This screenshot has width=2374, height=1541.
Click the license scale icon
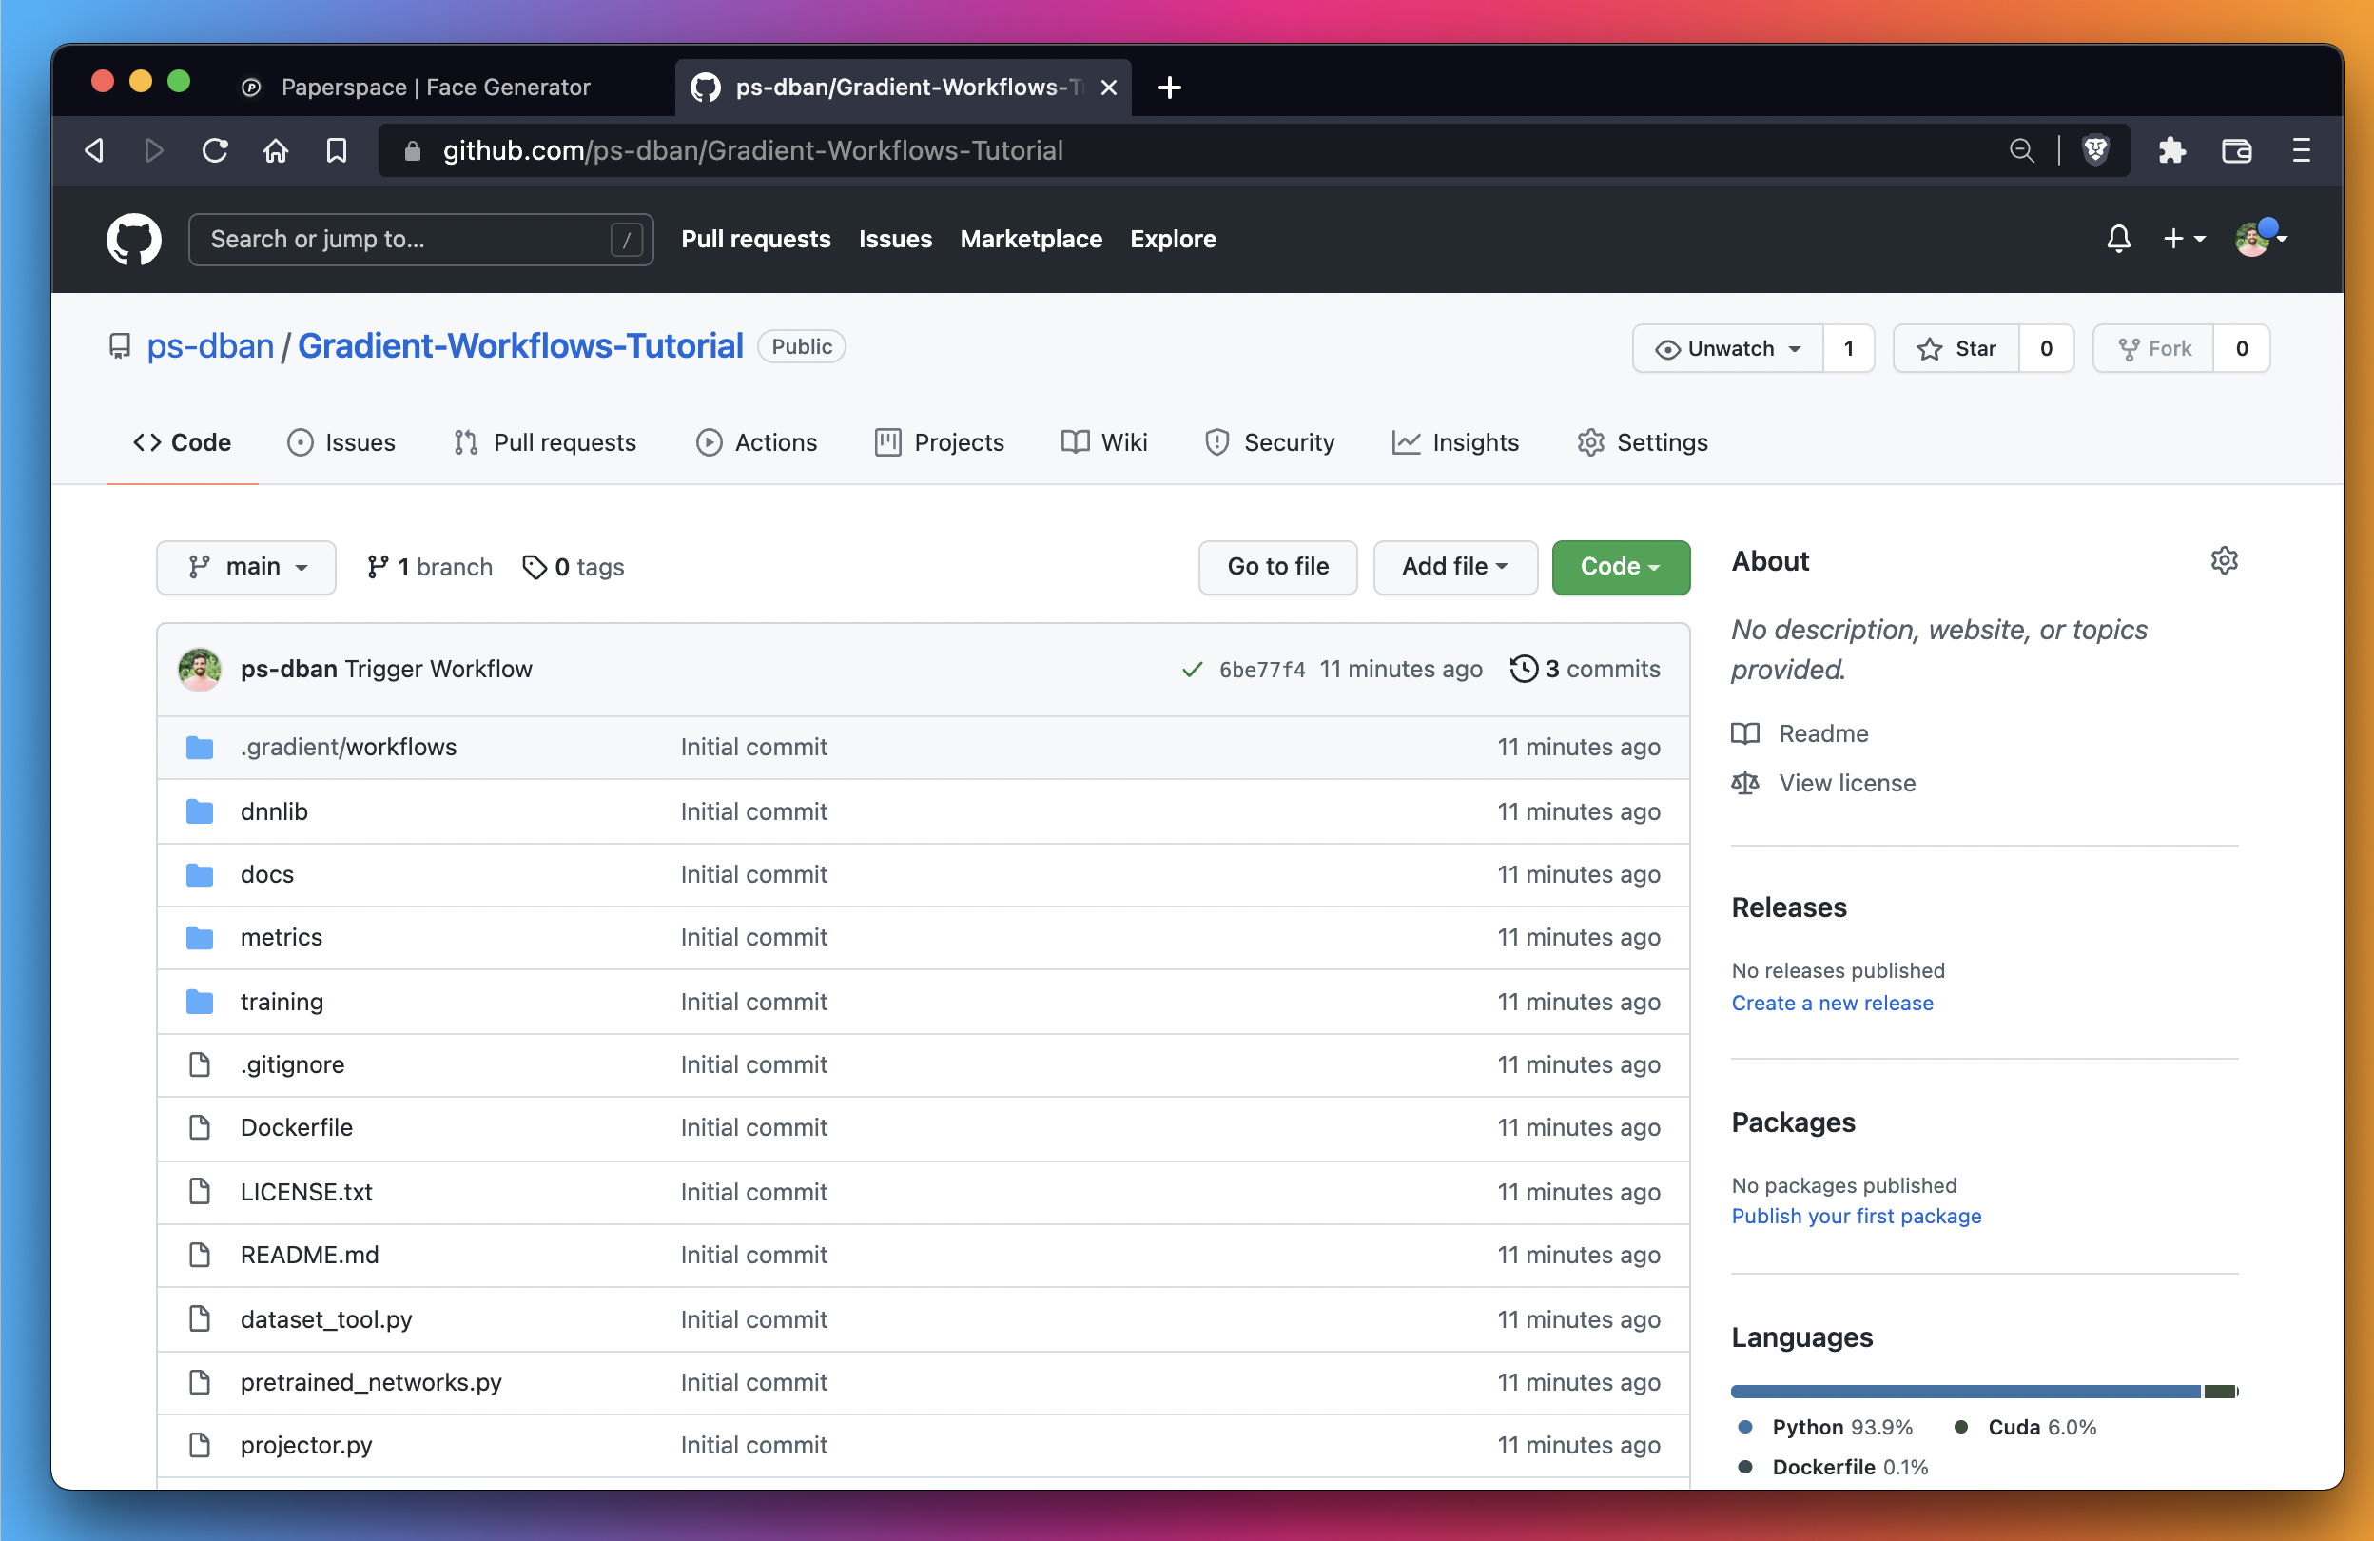point(1744,783)
